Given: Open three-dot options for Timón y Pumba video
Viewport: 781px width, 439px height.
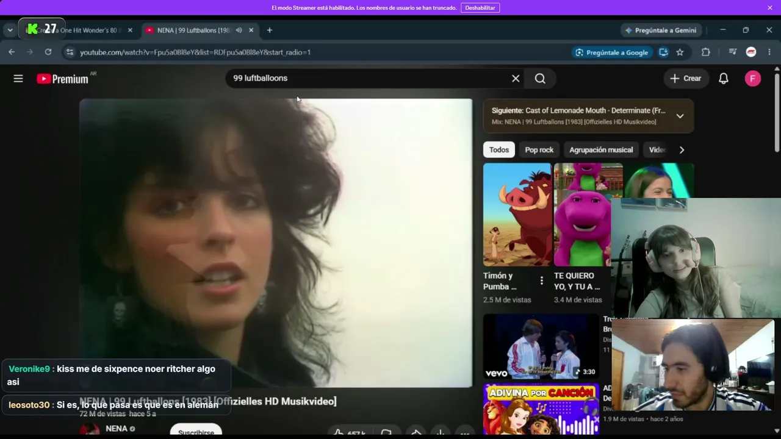Looking at the screenshot, I should [x=541, y=281].
